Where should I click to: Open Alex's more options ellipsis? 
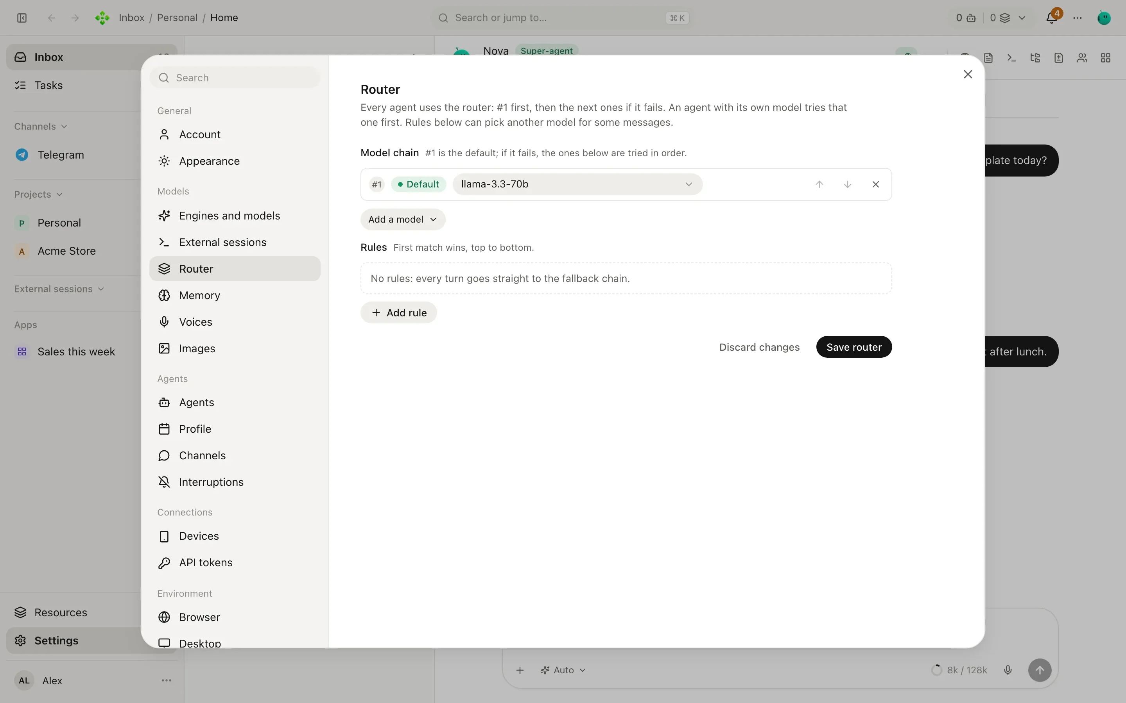click(167, 680)
